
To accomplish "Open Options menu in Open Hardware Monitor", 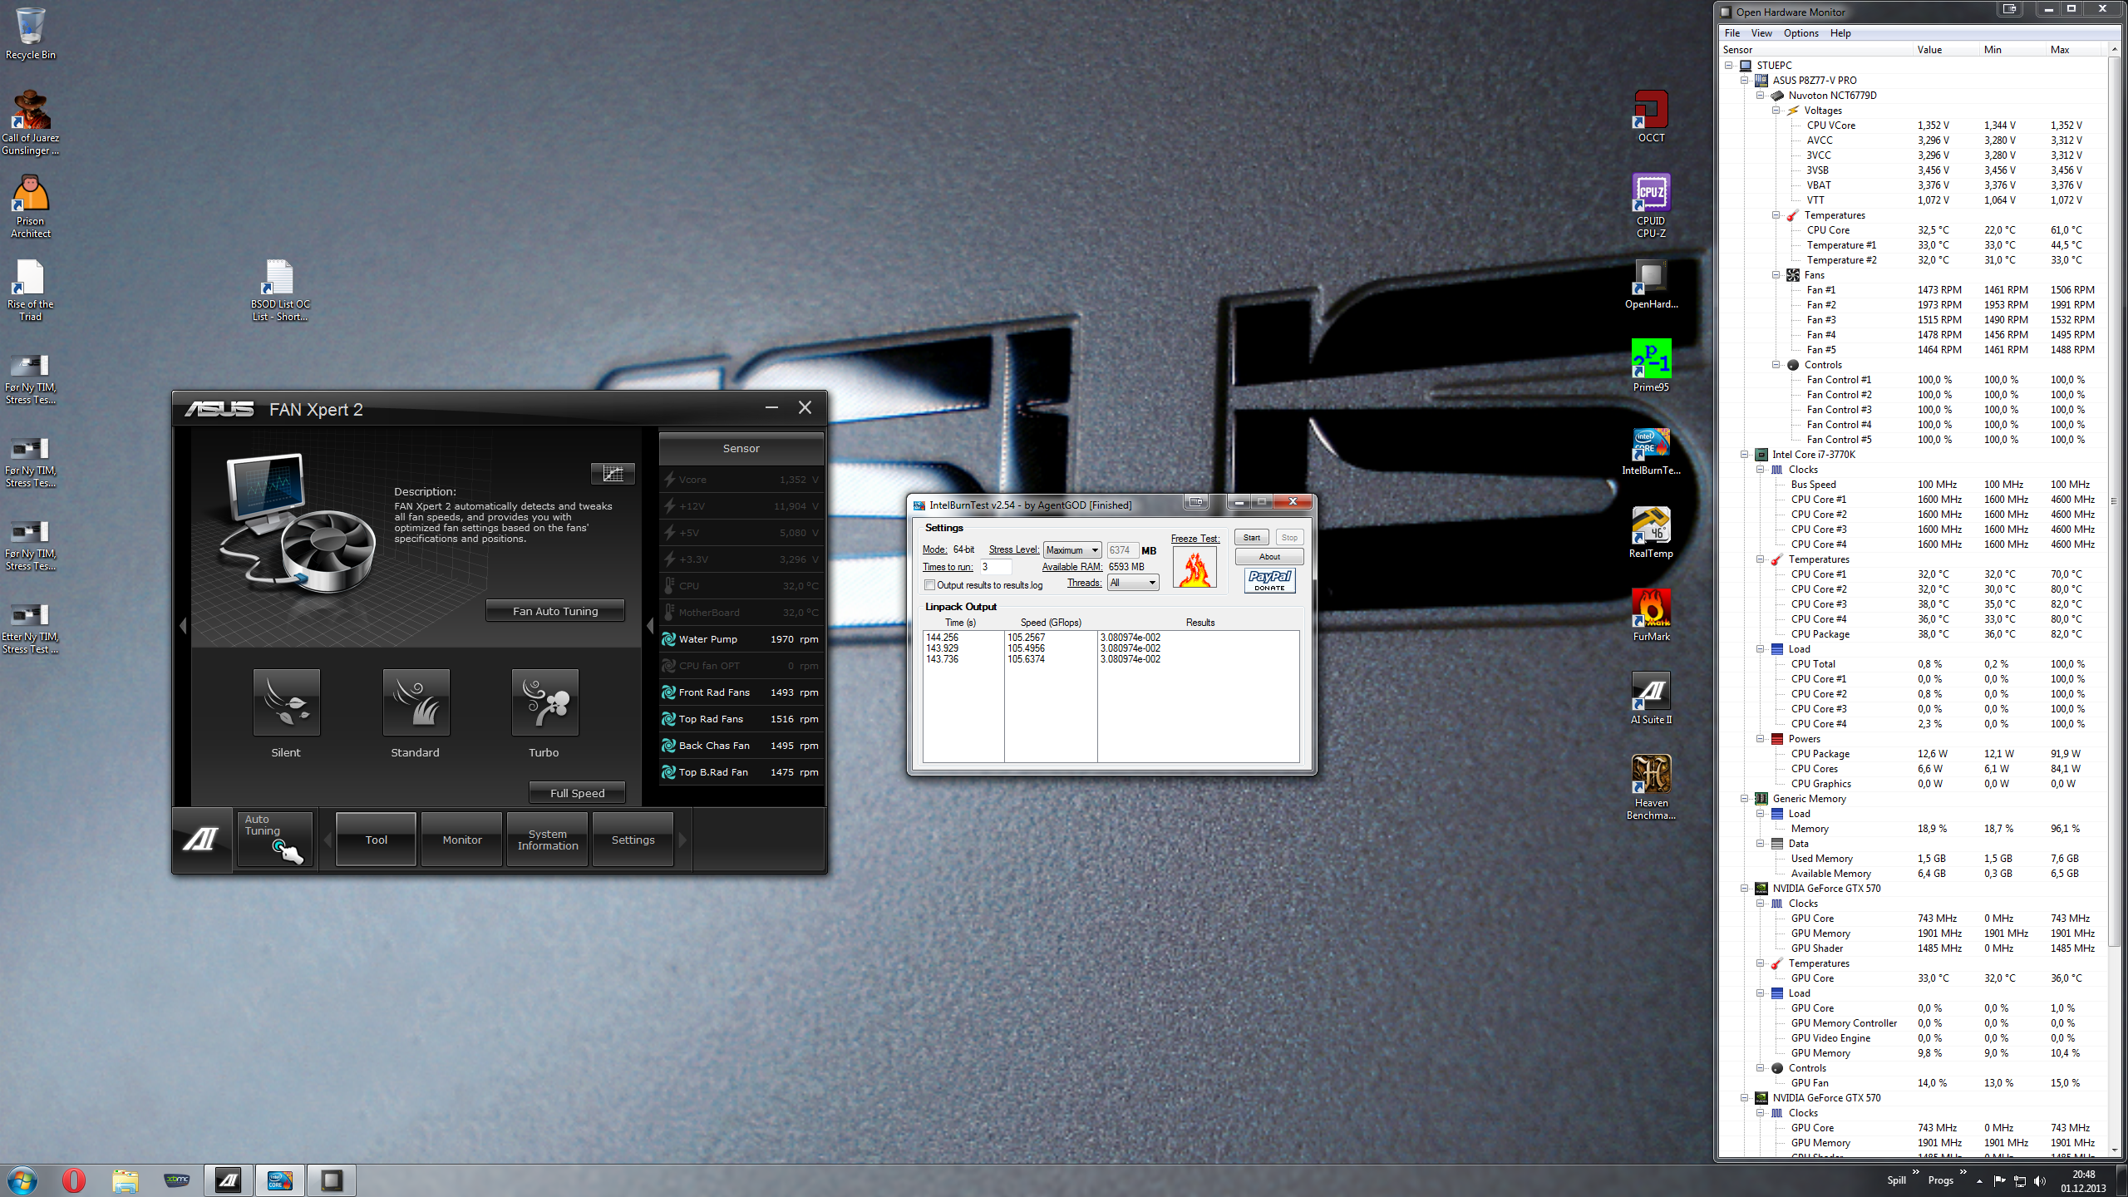I will [x=1800, y=33].
